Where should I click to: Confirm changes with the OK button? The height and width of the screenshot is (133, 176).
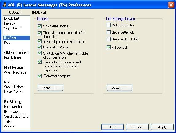coord(112,127)
